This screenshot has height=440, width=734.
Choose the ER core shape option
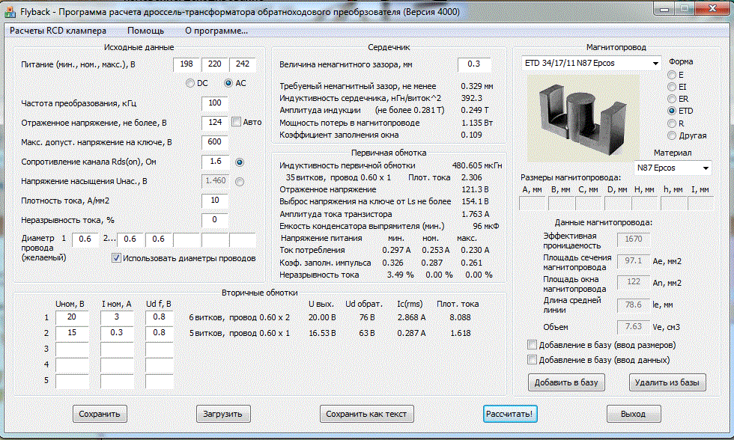coord(672,99)
